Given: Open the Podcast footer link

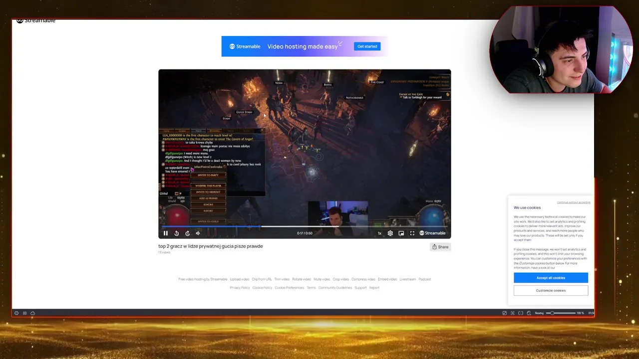Looking at the screenshot, I should click(425, 279).
